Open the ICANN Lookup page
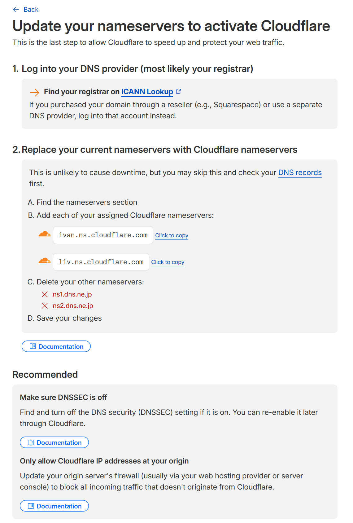Screen dimensions: 353x523 147,92
